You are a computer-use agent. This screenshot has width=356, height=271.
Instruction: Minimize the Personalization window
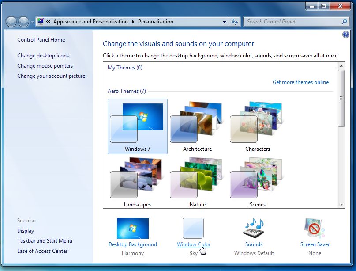pos(312,6)
